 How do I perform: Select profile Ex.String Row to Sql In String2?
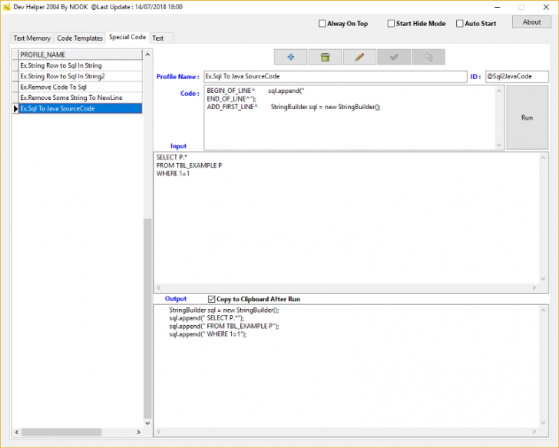pos(81,76)
